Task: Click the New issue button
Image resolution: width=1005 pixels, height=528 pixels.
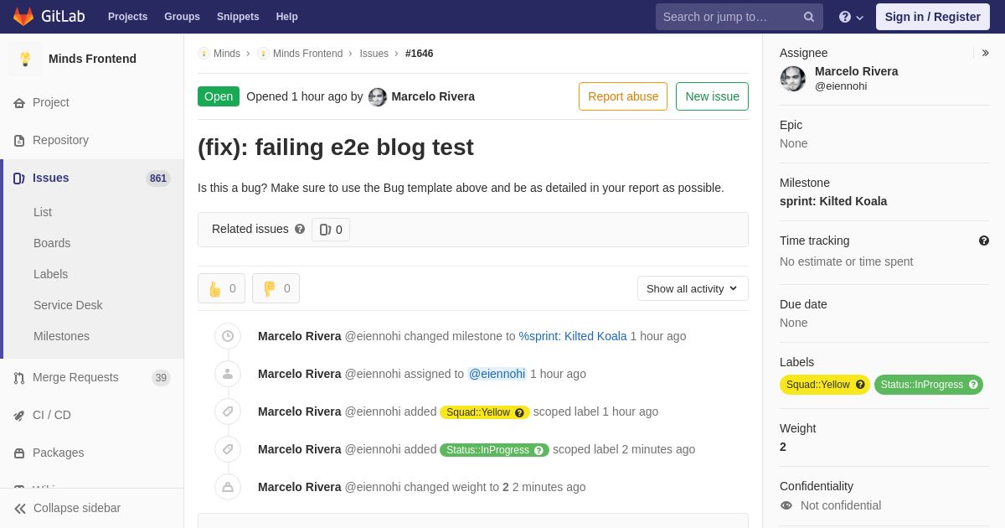Action: [712, 96]
